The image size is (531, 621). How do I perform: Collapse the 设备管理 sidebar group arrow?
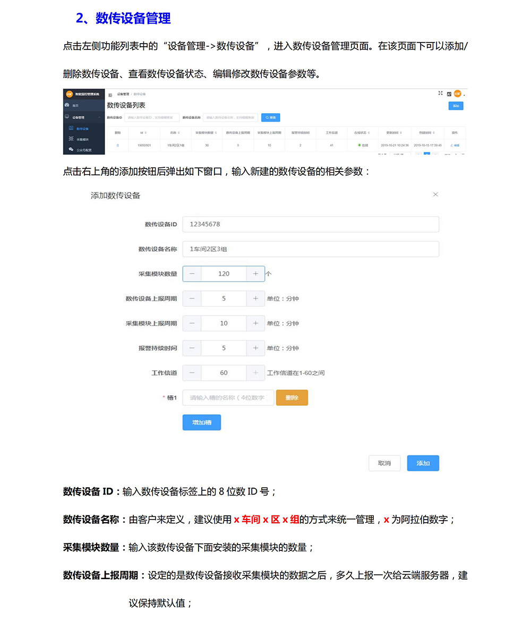point(99,117)
